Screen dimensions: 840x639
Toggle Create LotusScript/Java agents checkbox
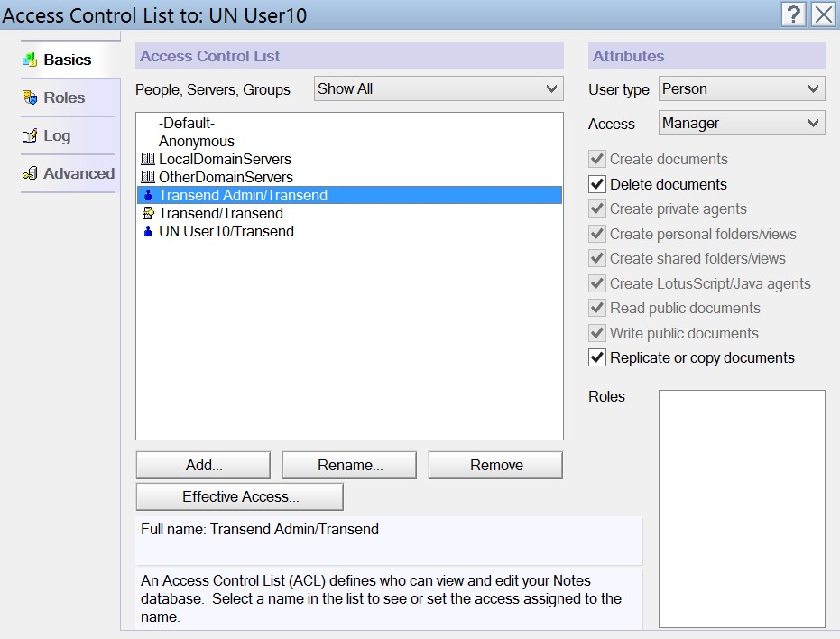pos(596,283)
